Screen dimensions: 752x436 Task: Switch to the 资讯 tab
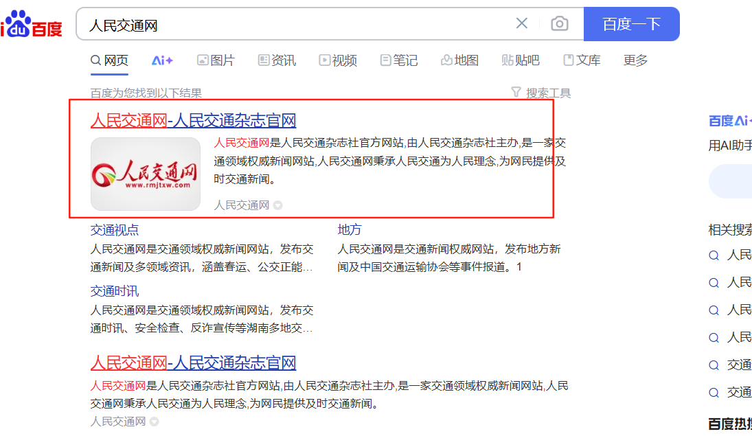277,60
